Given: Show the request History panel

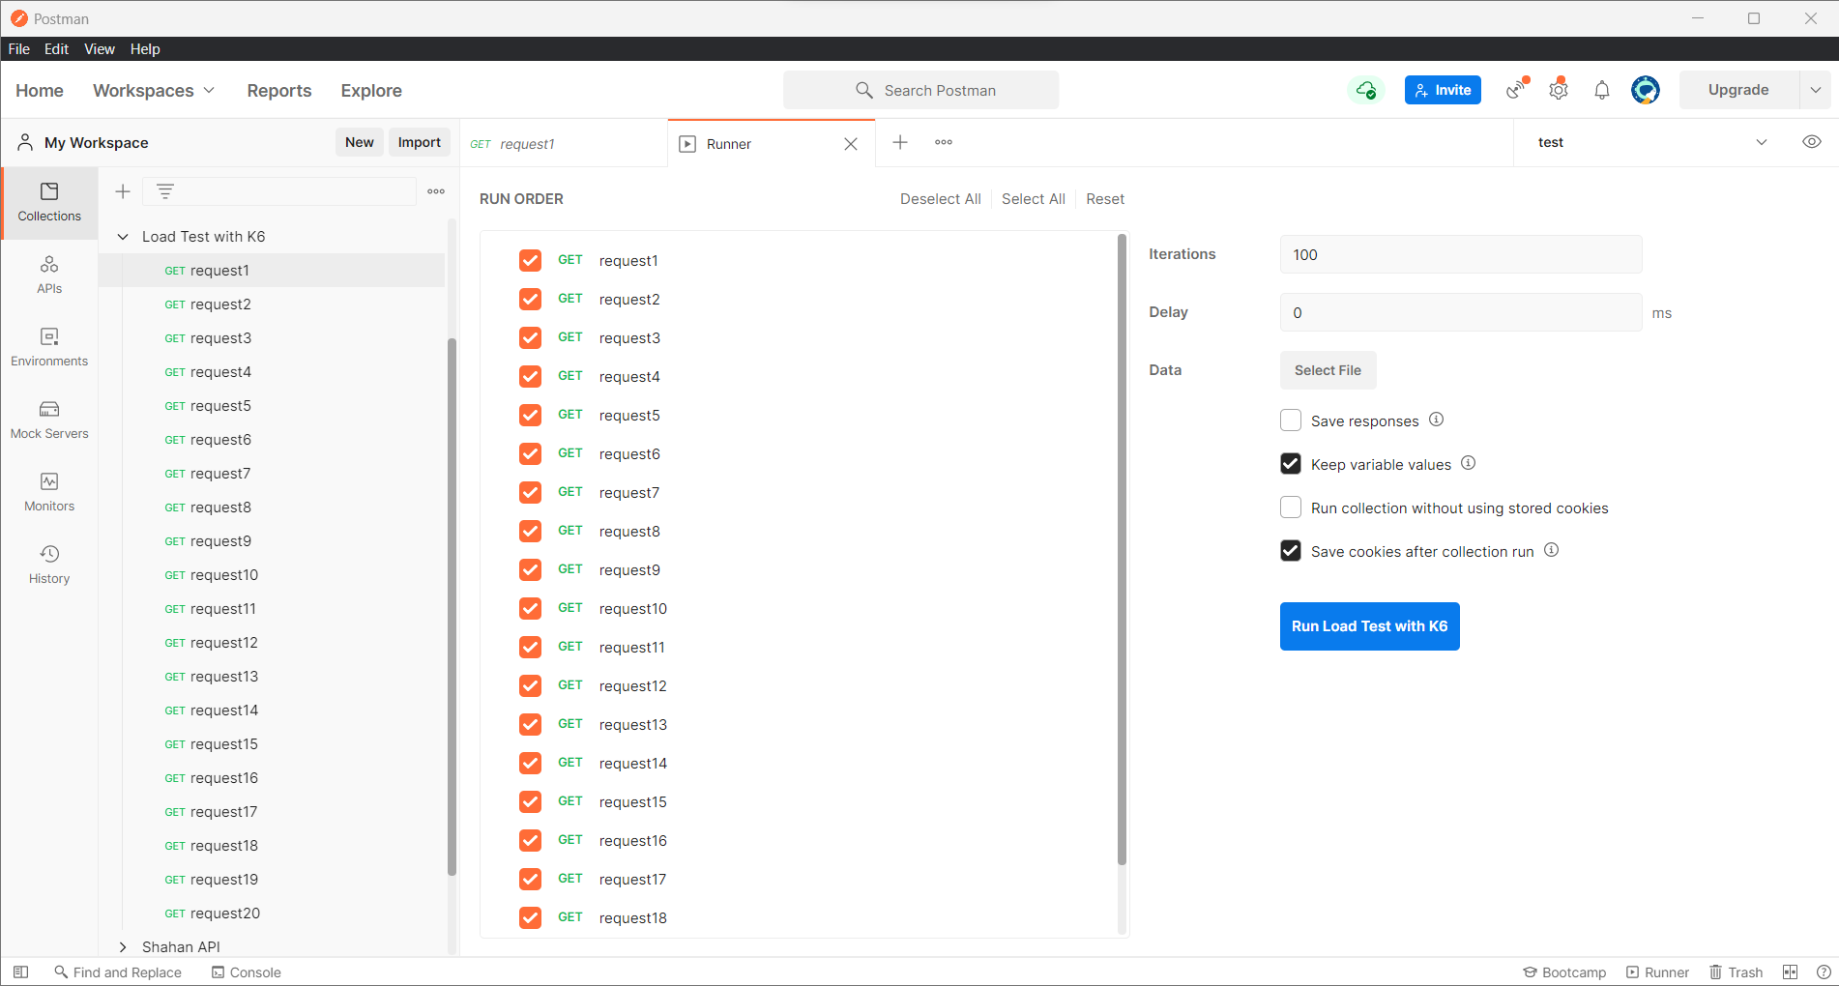Looking at the screenshot, I should [x=49, y=565].
